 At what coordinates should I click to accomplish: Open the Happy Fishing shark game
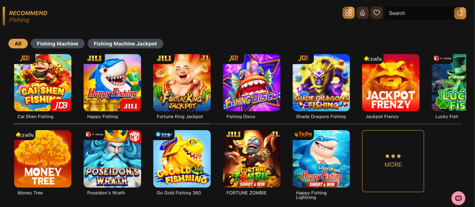point(112,82)
